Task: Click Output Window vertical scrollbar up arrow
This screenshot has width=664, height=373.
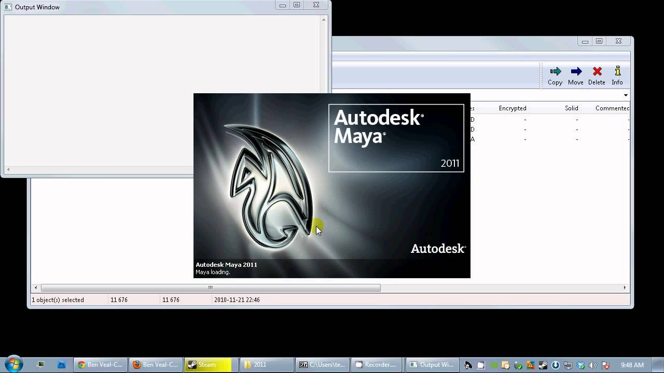Action: coord(324,20)
